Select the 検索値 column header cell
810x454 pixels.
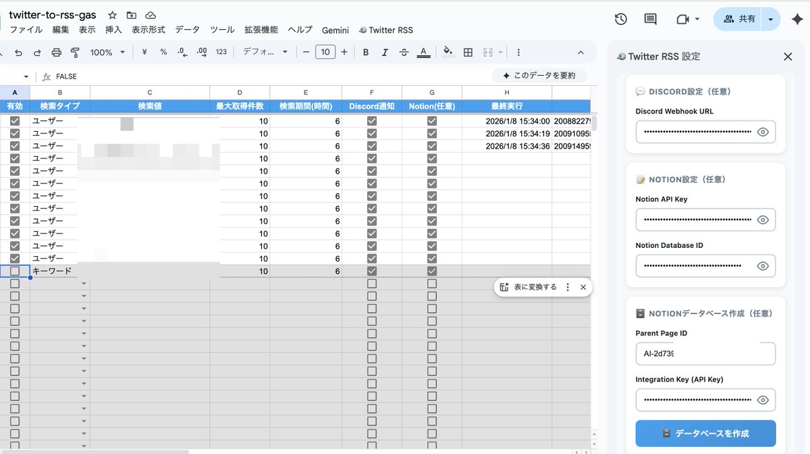pos(150,106)
